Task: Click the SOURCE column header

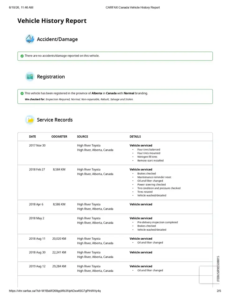Action: (82, 137)
